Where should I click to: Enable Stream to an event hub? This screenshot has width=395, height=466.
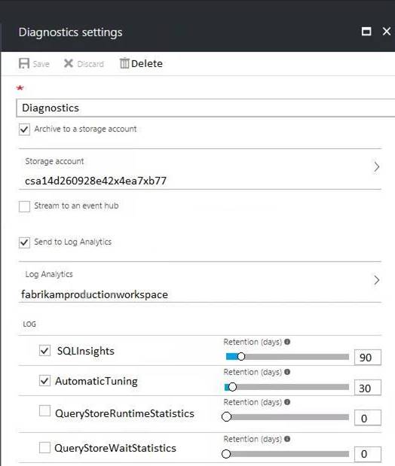tap(24, 206)
